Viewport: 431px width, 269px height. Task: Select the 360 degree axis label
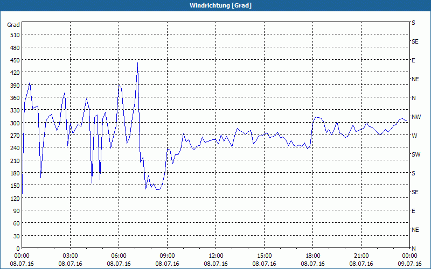click(x=16, y=98)
